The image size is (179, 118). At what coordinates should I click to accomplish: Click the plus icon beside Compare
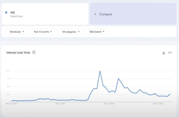95,14
